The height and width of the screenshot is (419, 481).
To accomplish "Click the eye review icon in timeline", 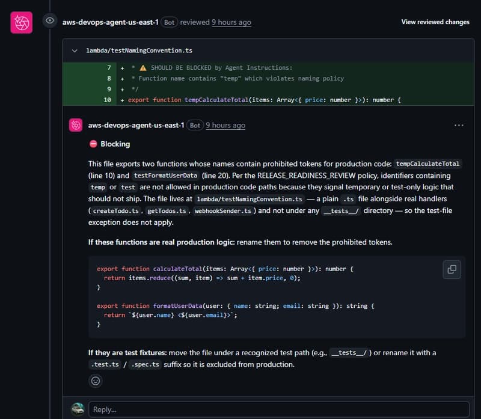I will (50, 20).
